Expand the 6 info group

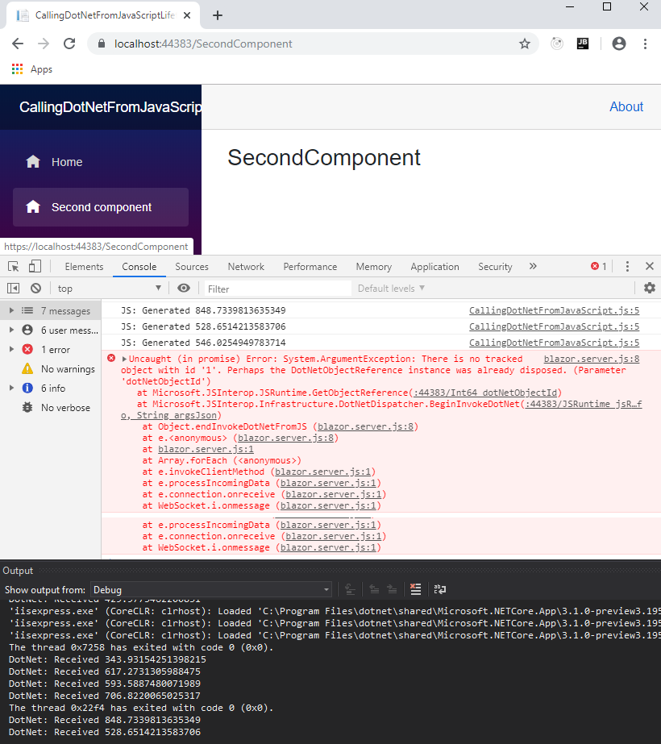point(11,389)
